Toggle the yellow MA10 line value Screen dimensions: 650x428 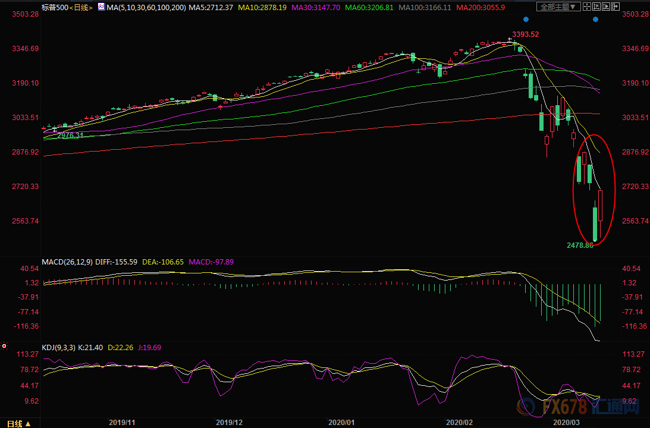coord(262,8)
